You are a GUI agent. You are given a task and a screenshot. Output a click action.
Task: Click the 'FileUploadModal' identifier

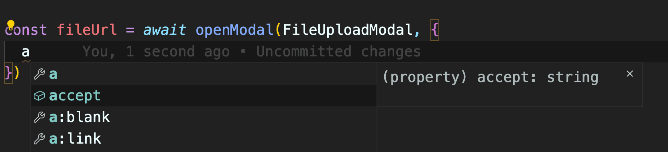click(348, 30)
